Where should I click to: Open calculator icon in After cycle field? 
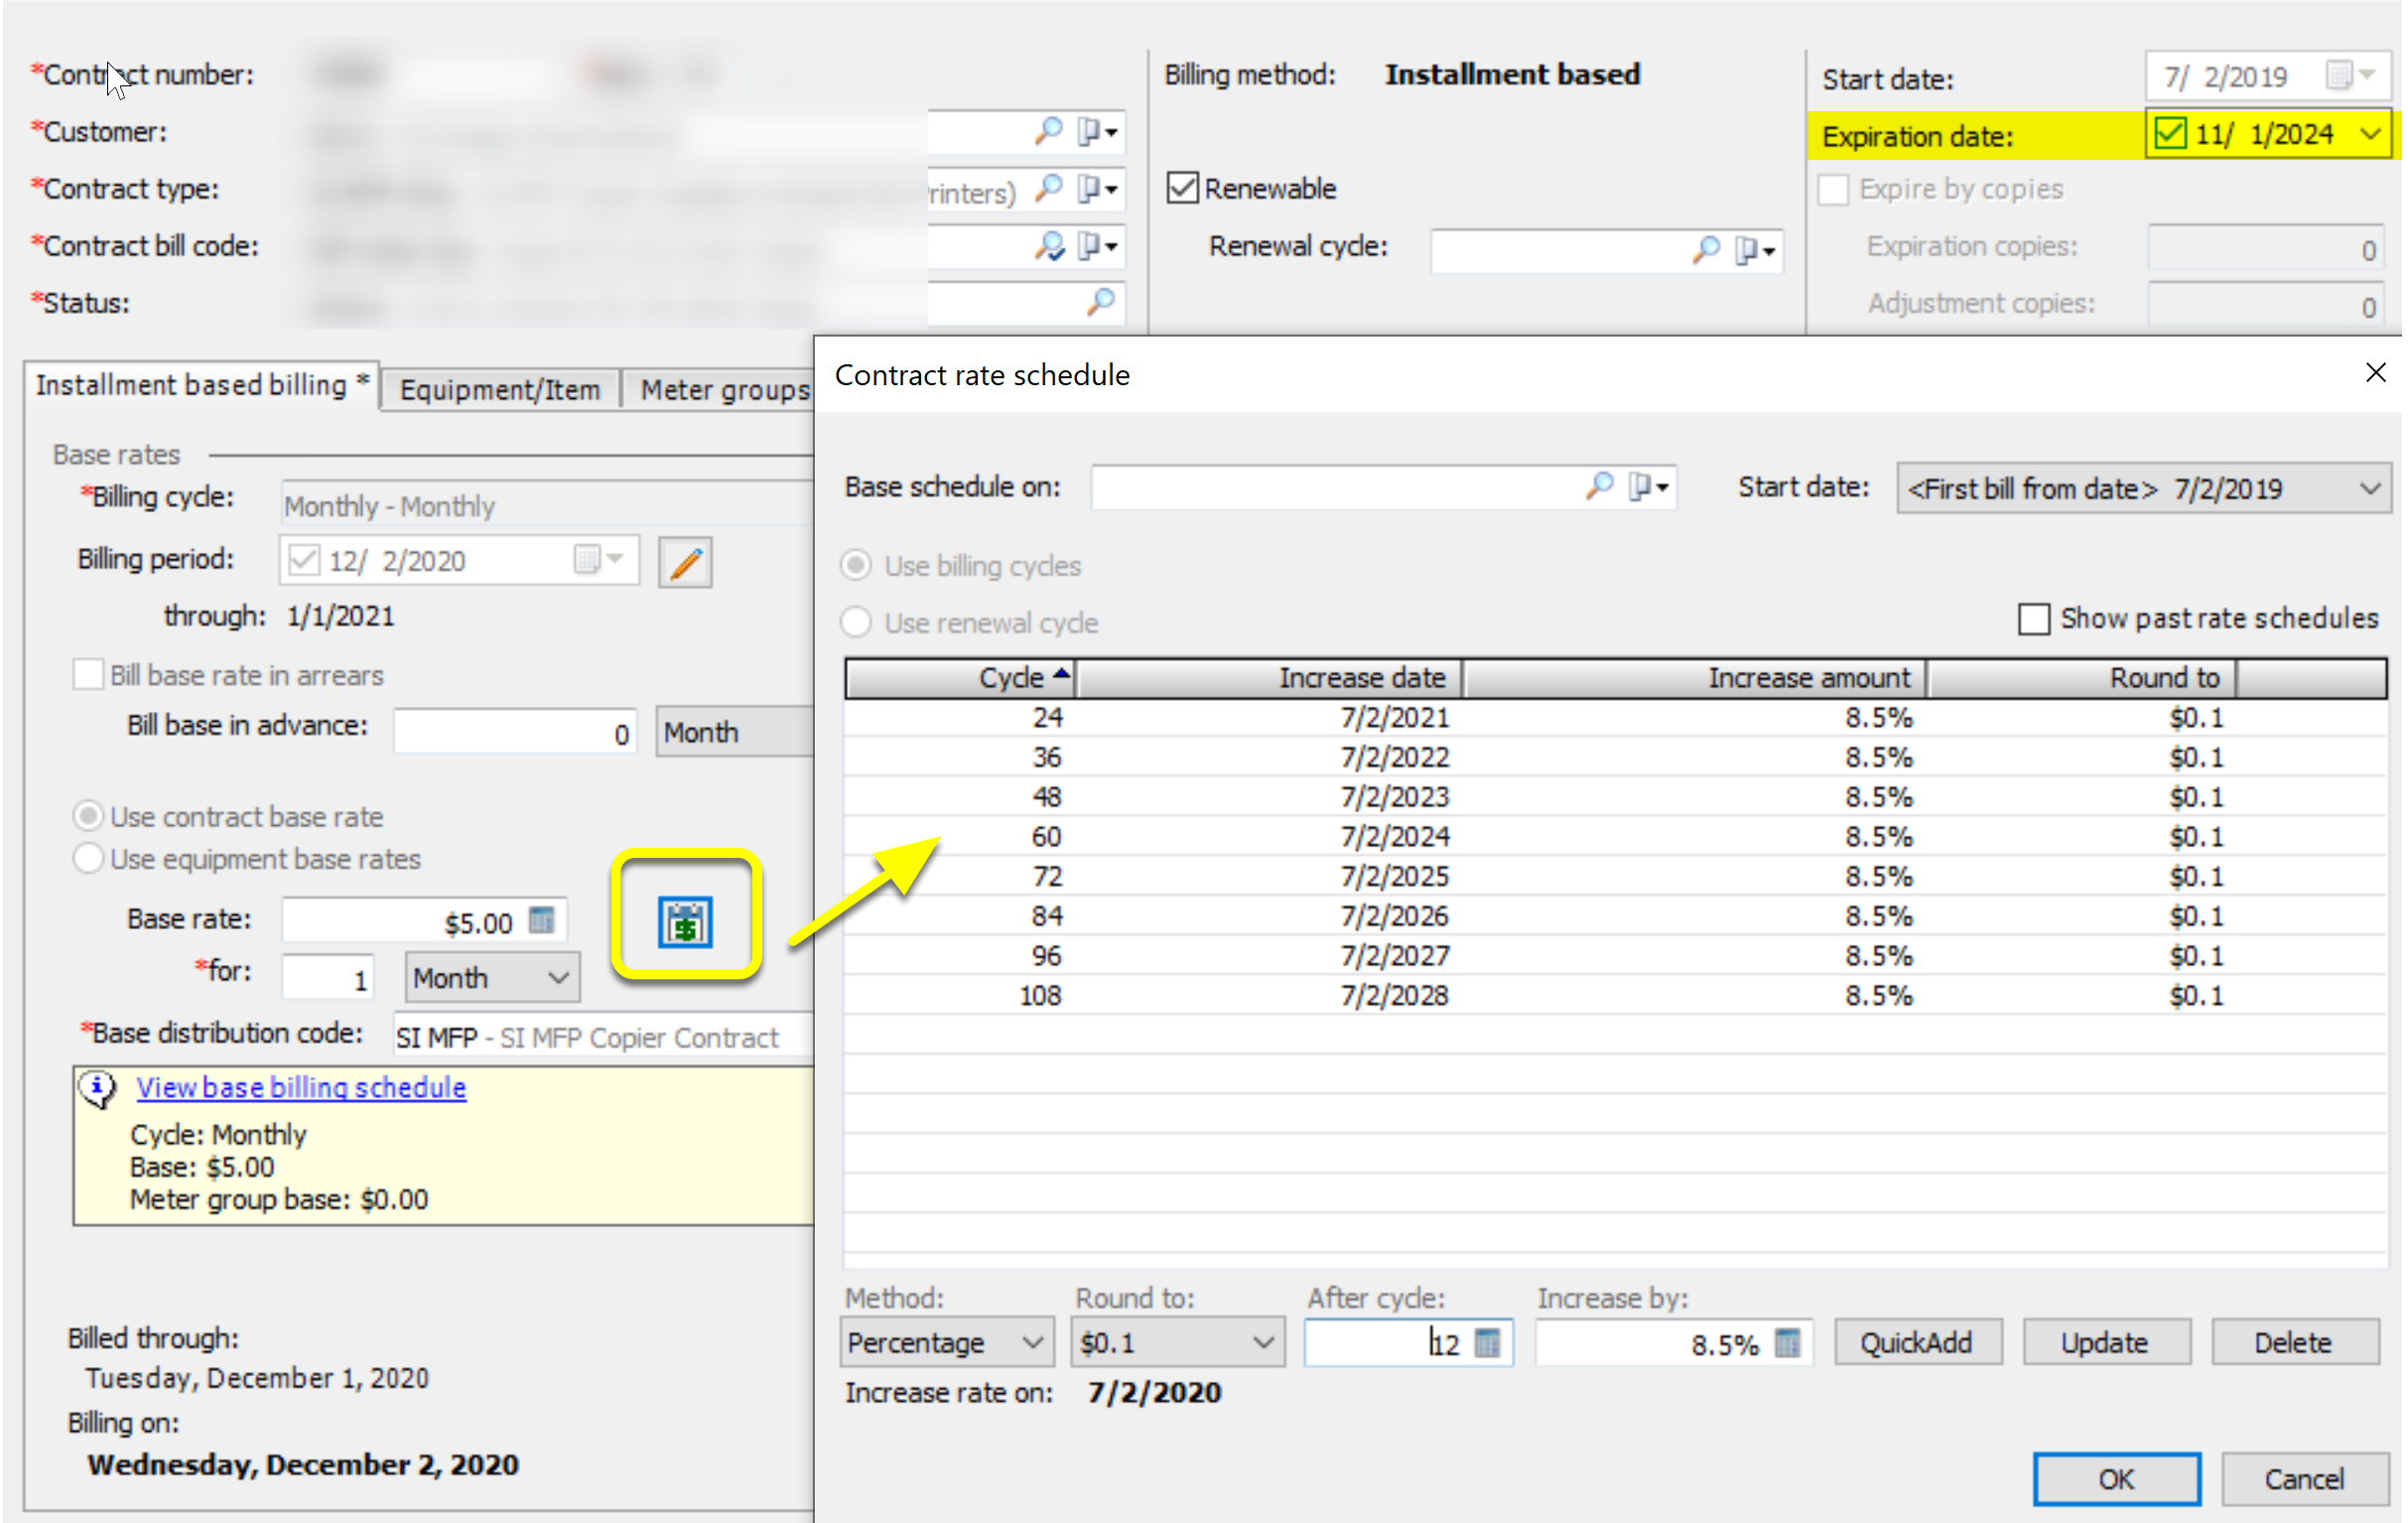[1487, 1342]
